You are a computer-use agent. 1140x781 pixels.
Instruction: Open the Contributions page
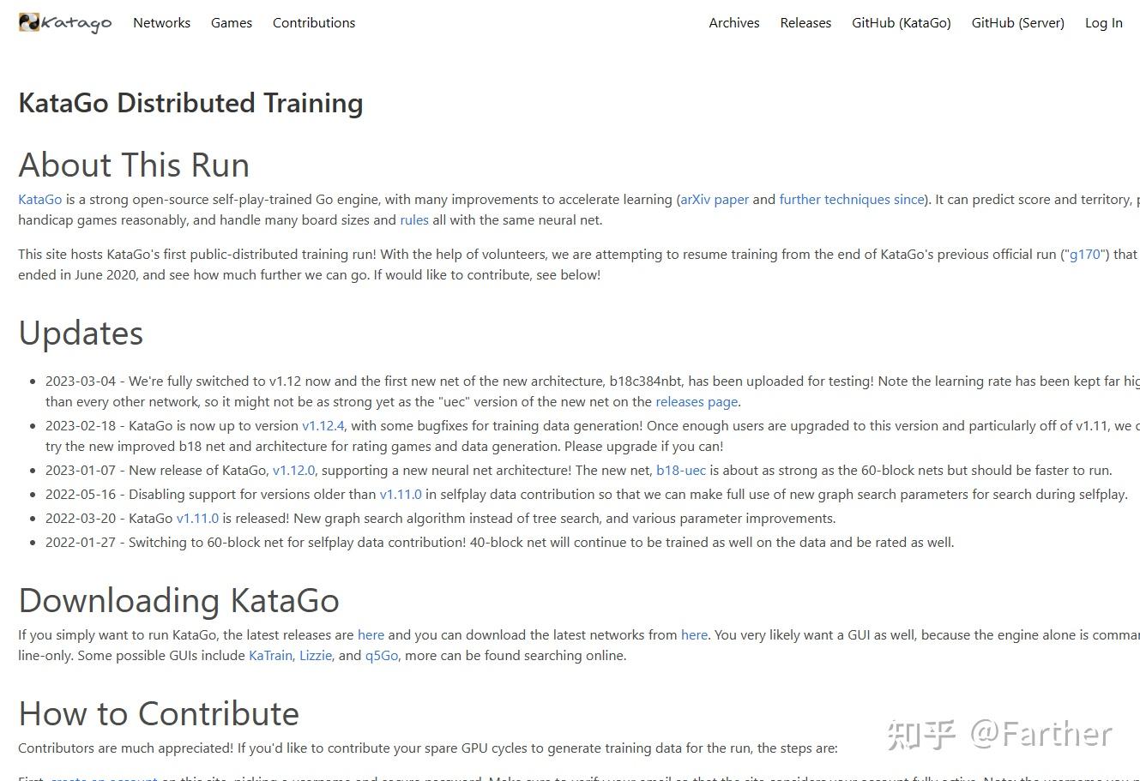click(313, 23)
